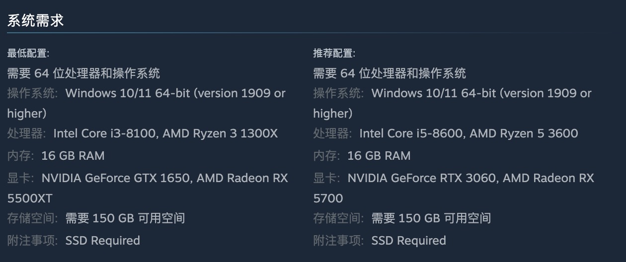Click 存储空间 label in minimum specs
The width and height of the screenshot is (626, 262).
coord(32,218)
